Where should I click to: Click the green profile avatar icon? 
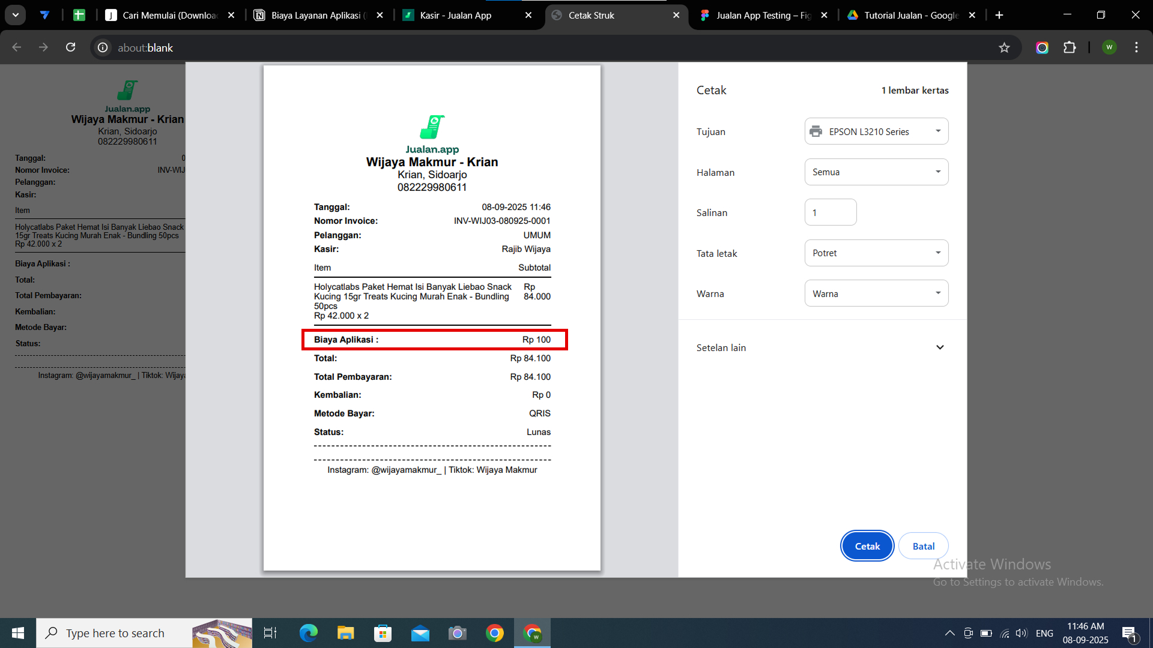(x=1109, y=47)
